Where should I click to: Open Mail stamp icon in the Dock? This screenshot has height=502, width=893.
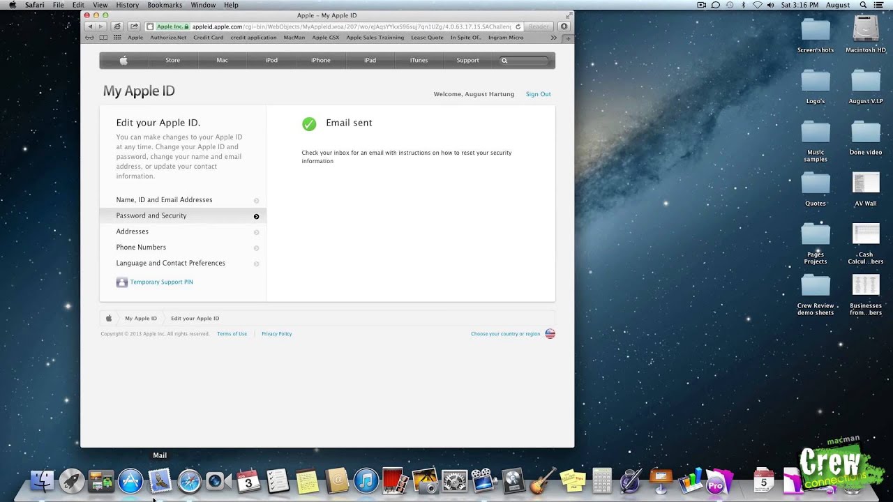pos(160,481)
